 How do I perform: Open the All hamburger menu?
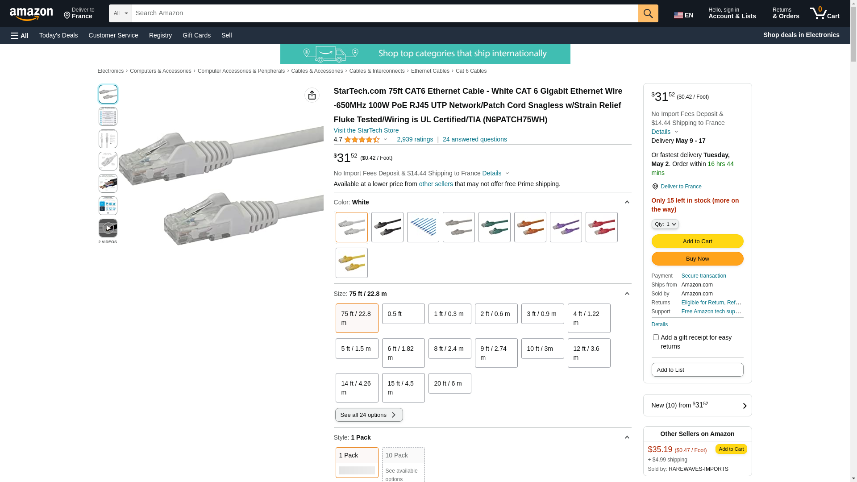click(20, 35)
